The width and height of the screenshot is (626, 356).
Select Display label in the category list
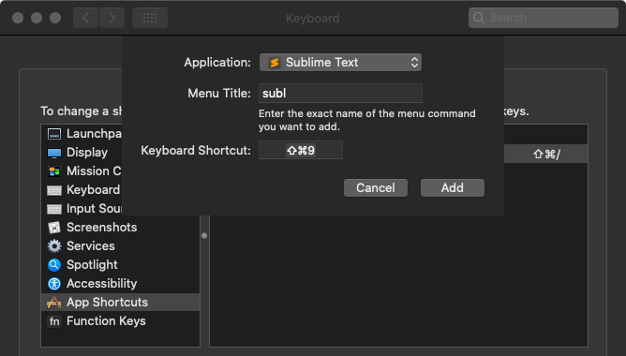click(x=87, y=153)
